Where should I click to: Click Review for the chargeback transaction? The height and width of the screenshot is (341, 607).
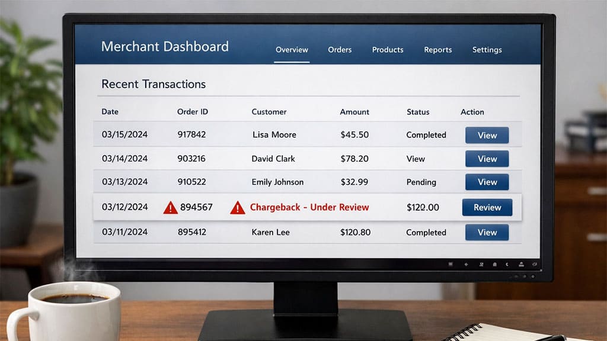click(x=487, y=207)
